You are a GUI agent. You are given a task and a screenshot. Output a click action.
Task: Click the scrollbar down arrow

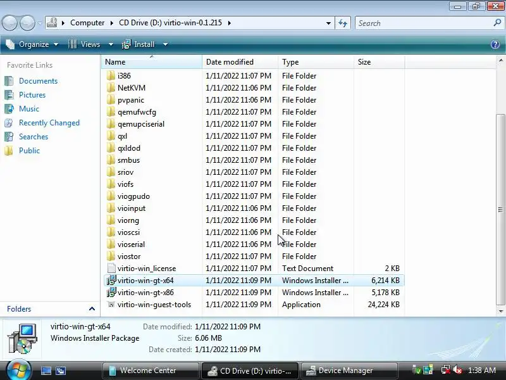[500, 311]
